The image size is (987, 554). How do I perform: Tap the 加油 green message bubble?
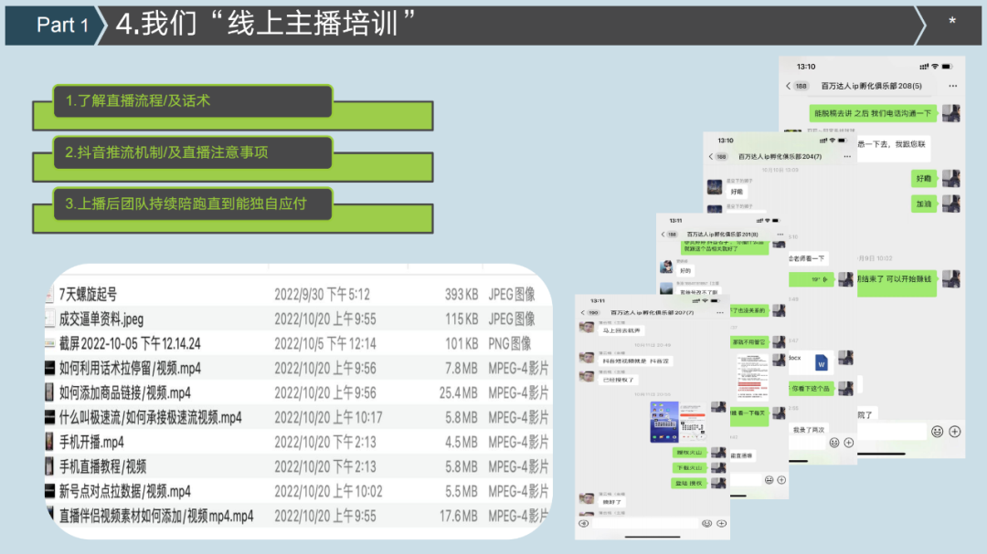925,204
